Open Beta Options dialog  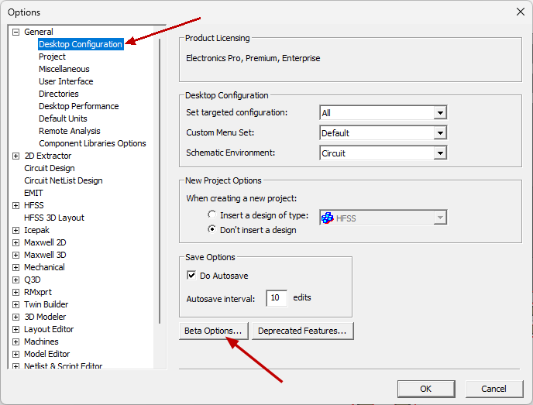tap(214, 331)
